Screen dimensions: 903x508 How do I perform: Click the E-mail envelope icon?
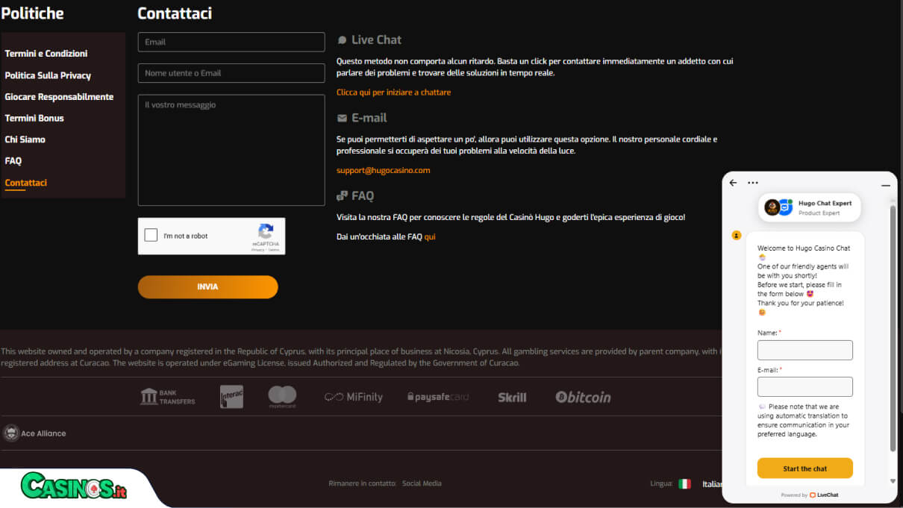pyautogui.click(x=342, y=118)
